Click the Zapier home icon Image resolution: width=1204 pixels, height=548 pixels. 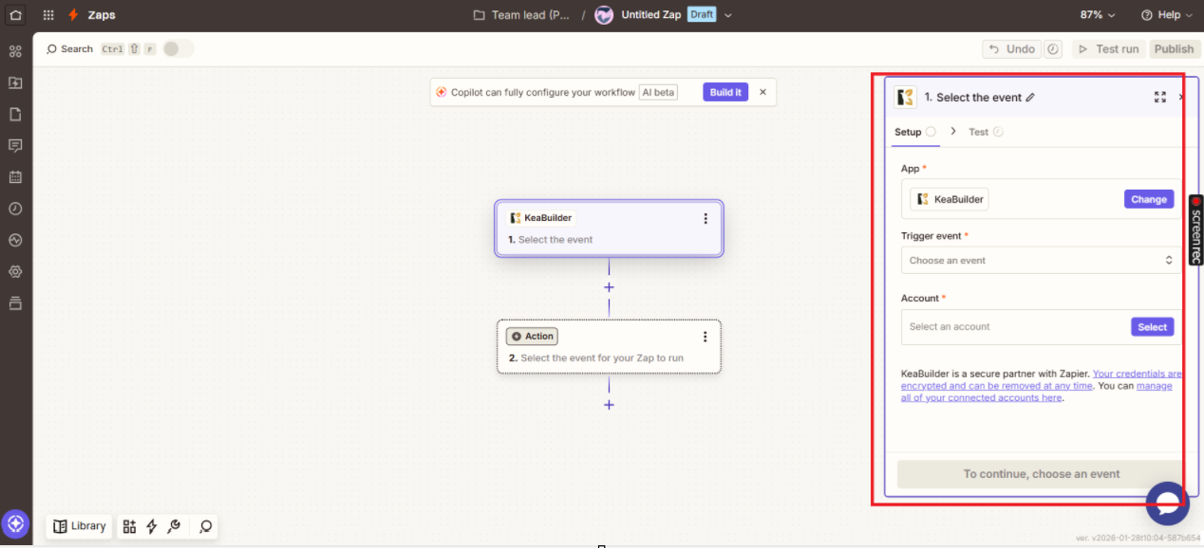(x=15, y=15)
